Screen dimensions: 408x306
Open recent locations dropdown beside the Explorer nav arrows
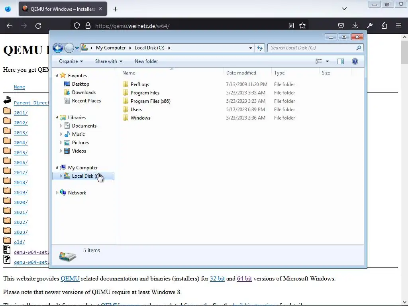point(77,48)
